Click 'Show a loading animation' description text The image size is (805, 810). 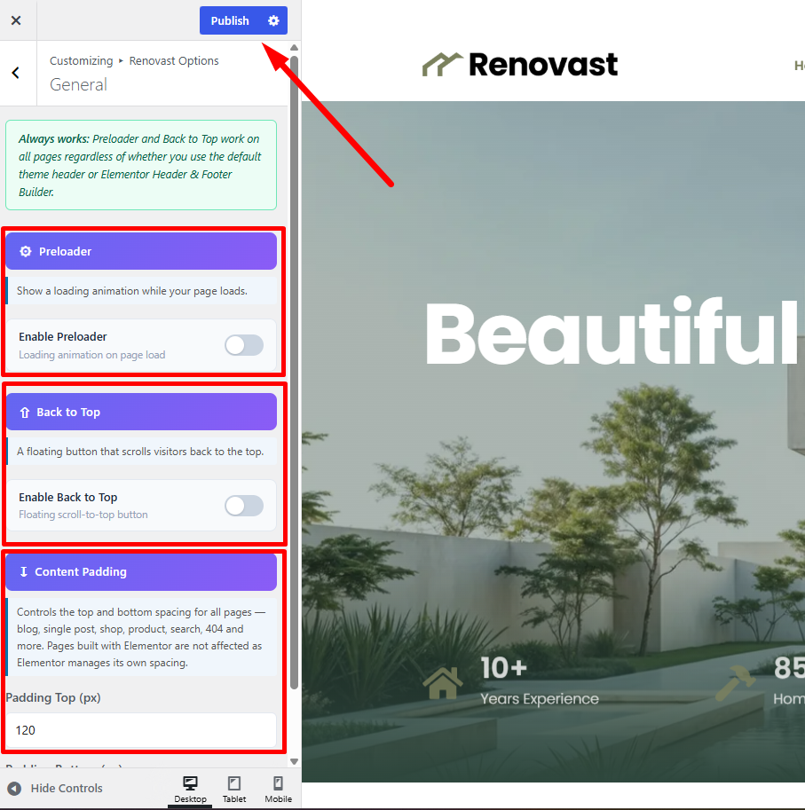(x=132, y=291)
